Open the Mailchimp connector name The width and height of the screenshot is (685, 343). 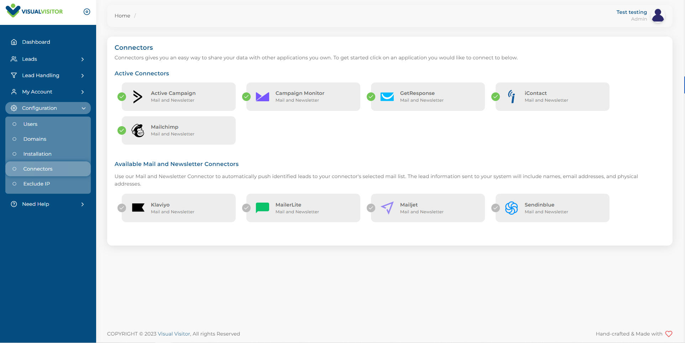[164, 127]
